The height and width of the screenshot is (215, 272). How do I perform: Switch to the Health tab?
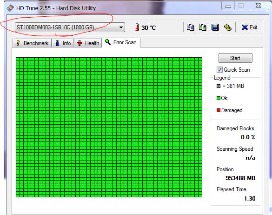tap(88, 43)
